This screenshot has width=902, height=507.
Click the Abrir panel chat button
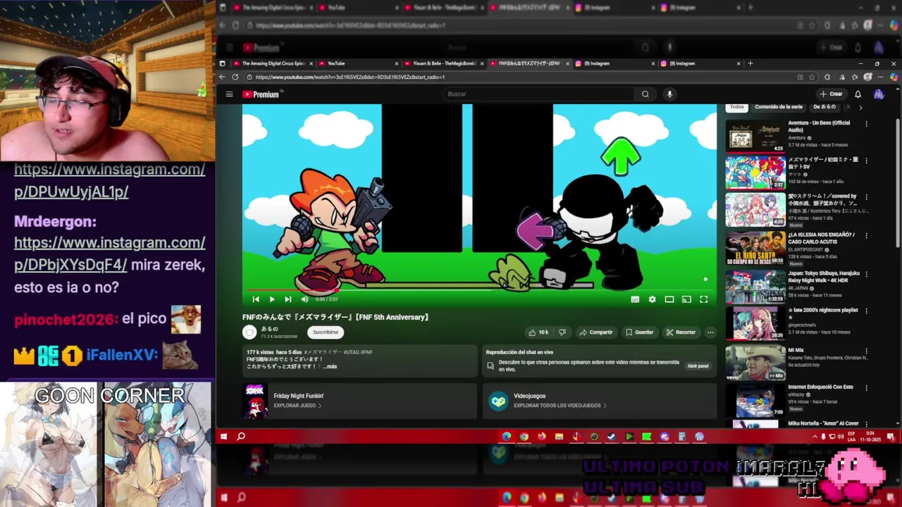point(698,365)
